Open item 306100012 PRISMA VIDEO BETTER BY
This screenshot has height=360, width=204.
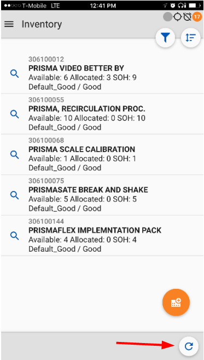tap(102, 73)
